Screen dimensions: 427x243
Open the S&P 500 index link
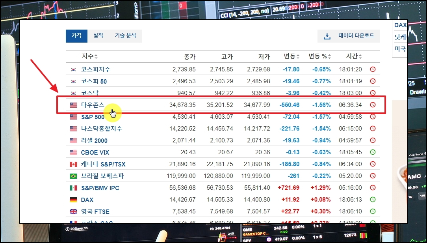[x=93, y=117]
